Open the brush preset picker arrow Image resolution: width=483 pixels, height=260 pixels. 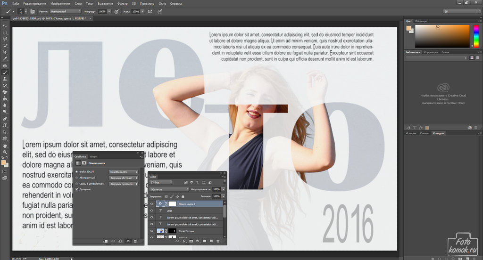click(25, 11)
